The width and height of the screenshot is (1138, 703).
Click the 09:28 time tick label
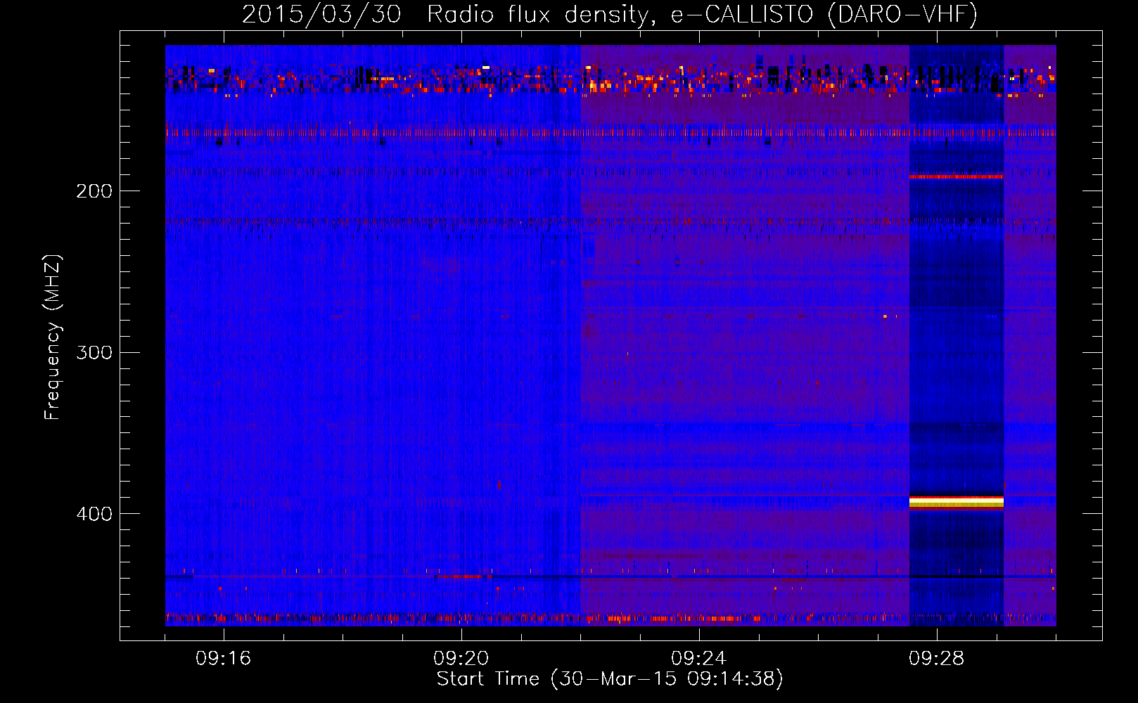pyautogui.click(x=937, y=659)
